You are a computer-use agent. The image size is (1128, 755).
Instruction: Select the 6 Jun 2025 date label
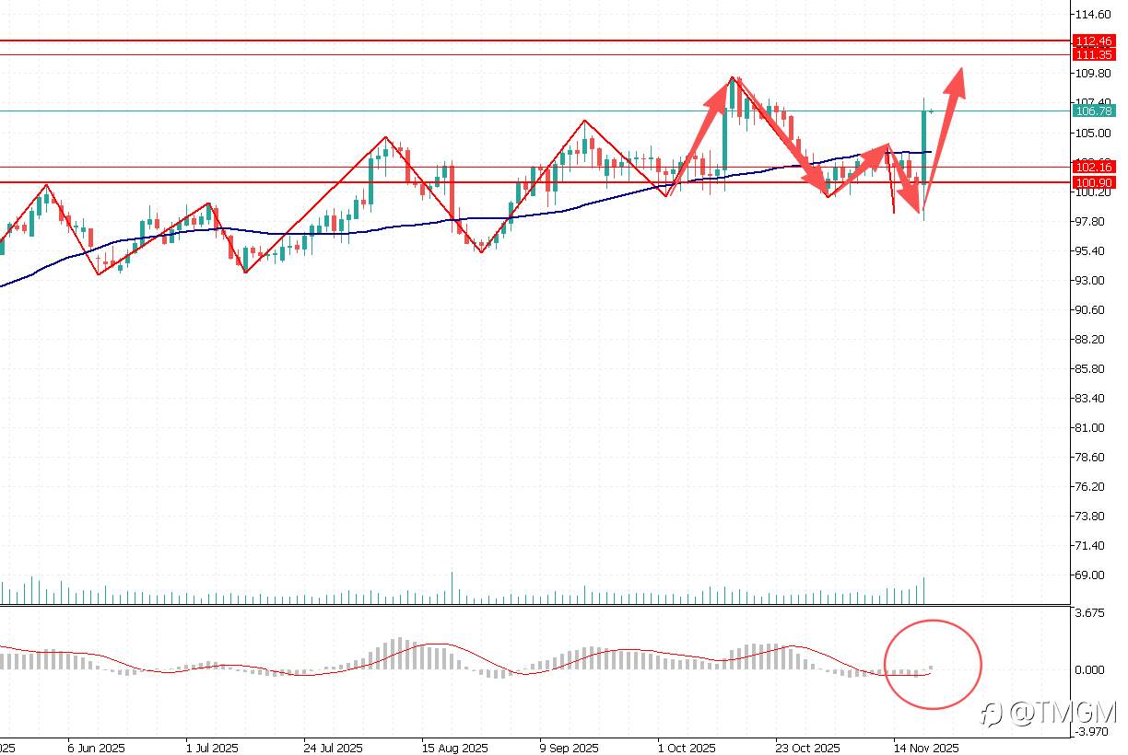tap(97, 749)
